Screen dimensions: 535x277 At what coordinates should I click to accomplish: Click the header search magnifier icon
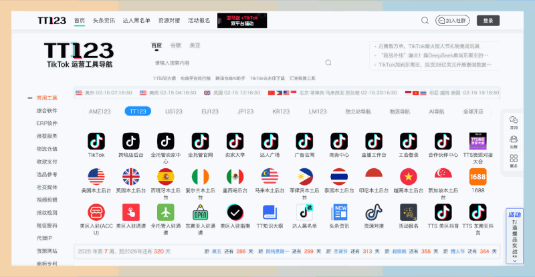425,21
